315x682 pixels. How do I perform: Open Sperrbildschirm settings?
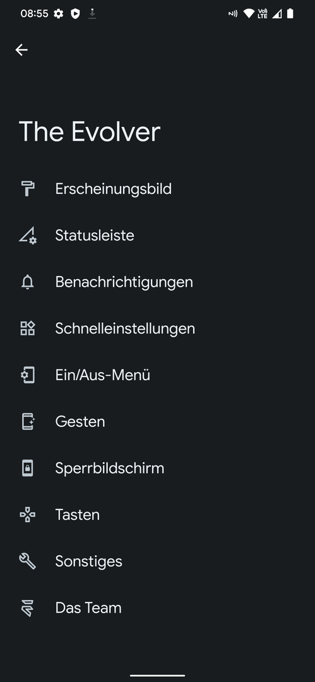tap(158, 469)
